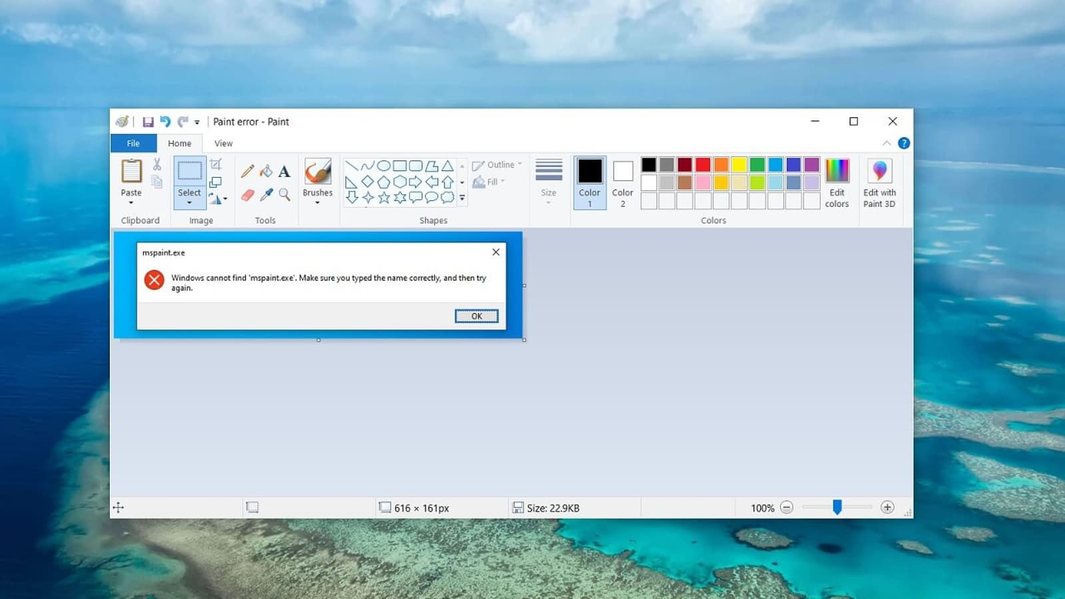
Task: Switch to the View ribbon tab
Action: pyautogui.click(x=224, y=143)
